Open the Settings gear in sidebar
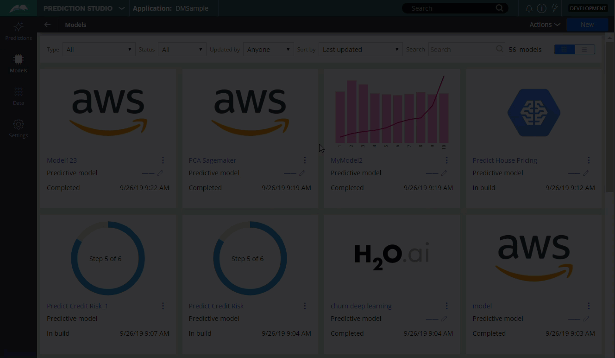Viewport: 615px width, 358px height. point(19,128)
